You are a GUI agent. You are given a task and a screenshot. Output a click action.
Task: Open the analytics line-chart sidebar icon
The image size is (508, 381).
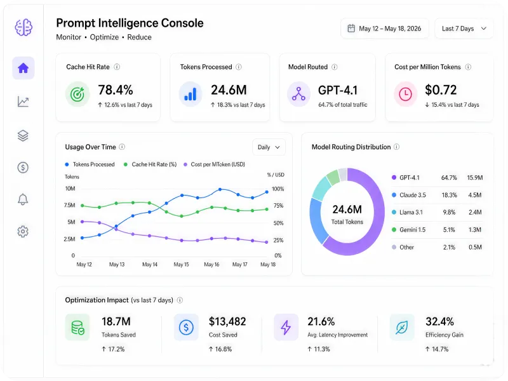point(23,102)
